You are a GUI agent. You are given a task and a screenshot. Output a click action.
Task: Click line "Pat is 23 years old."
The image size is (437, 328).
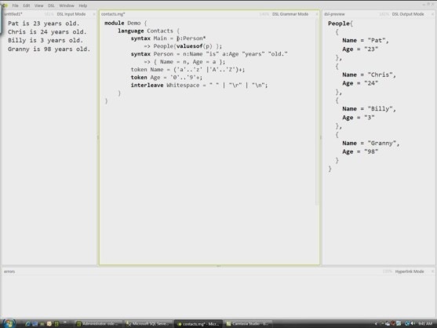pos(43,24)
